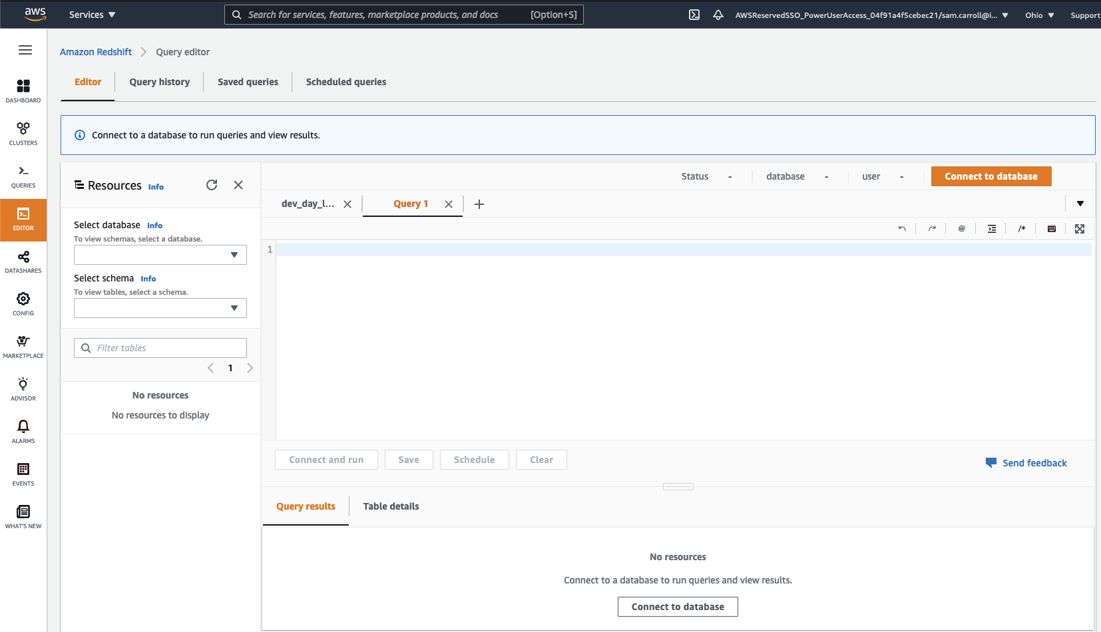Switch to the Saved queries tab
The height and width of the screenshot is (632, 1101).
[x=248, y=82]
